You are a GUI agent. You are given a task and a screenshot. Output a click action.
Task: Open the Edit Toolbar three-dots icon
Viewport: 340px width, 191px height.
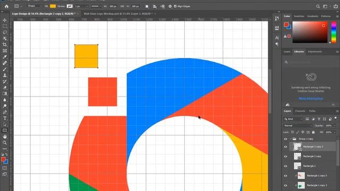[5, 149]
